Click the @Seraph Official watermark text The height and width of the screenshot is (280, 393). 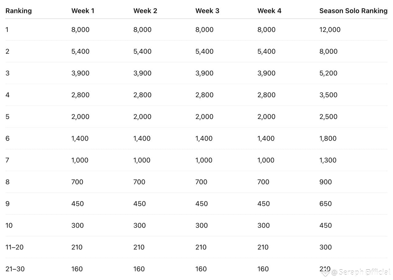[360, 272]
